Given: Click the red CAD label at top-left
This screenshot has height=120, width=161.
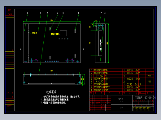Looking at the screenshot, I should (x=10, y=14).
